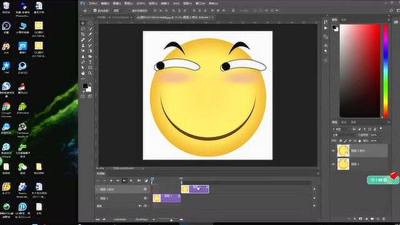Toggle audio playback mute in timeline controls

pos(124,181)
